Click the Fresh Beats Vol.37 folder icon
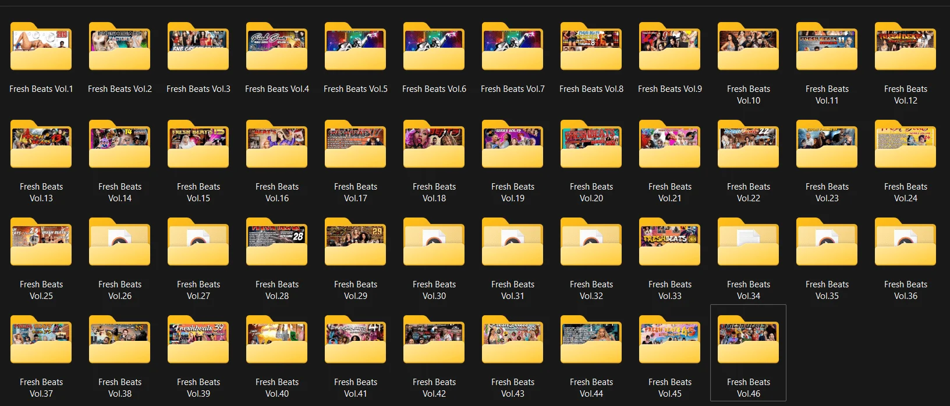The height and width of the screenshot is (406, 950). point(41,340)
